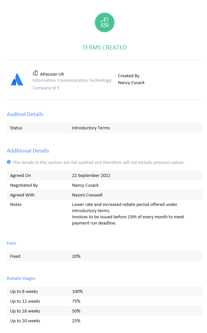207x333 pixels.
Task: Click the Nancy Cusack creator name
Action: pyautogui.click(x=131, y=83)
